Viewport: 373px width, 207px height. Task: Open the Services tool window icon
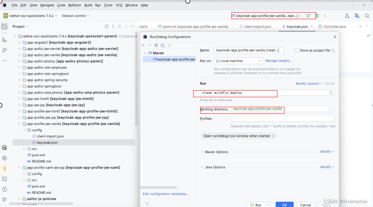coord(4,158)
